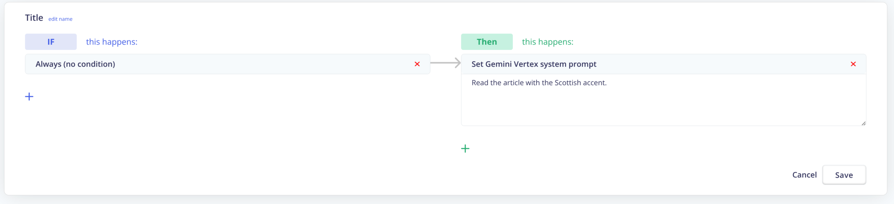This screenshot has width=894, height=204.
Task: Click the Title heading text
Action: coord(34,17)
